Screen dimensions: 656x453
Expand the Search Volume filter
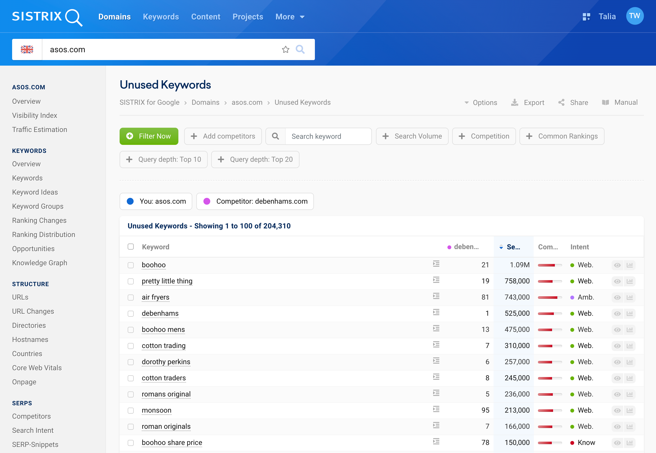click(x=412, y=136)
